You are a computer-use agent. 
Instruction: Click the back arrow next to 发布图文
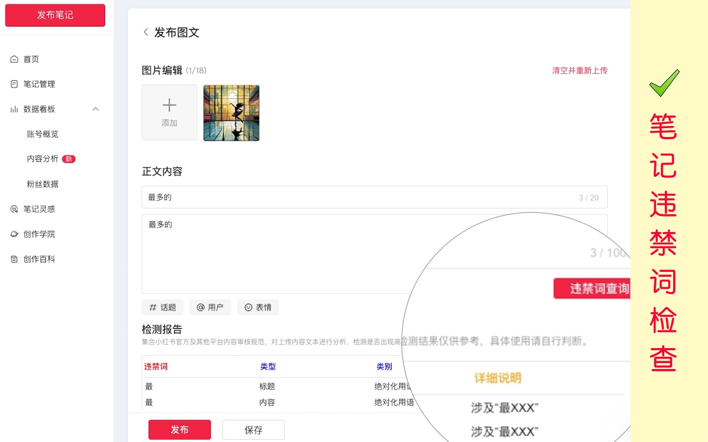[145, 33]
